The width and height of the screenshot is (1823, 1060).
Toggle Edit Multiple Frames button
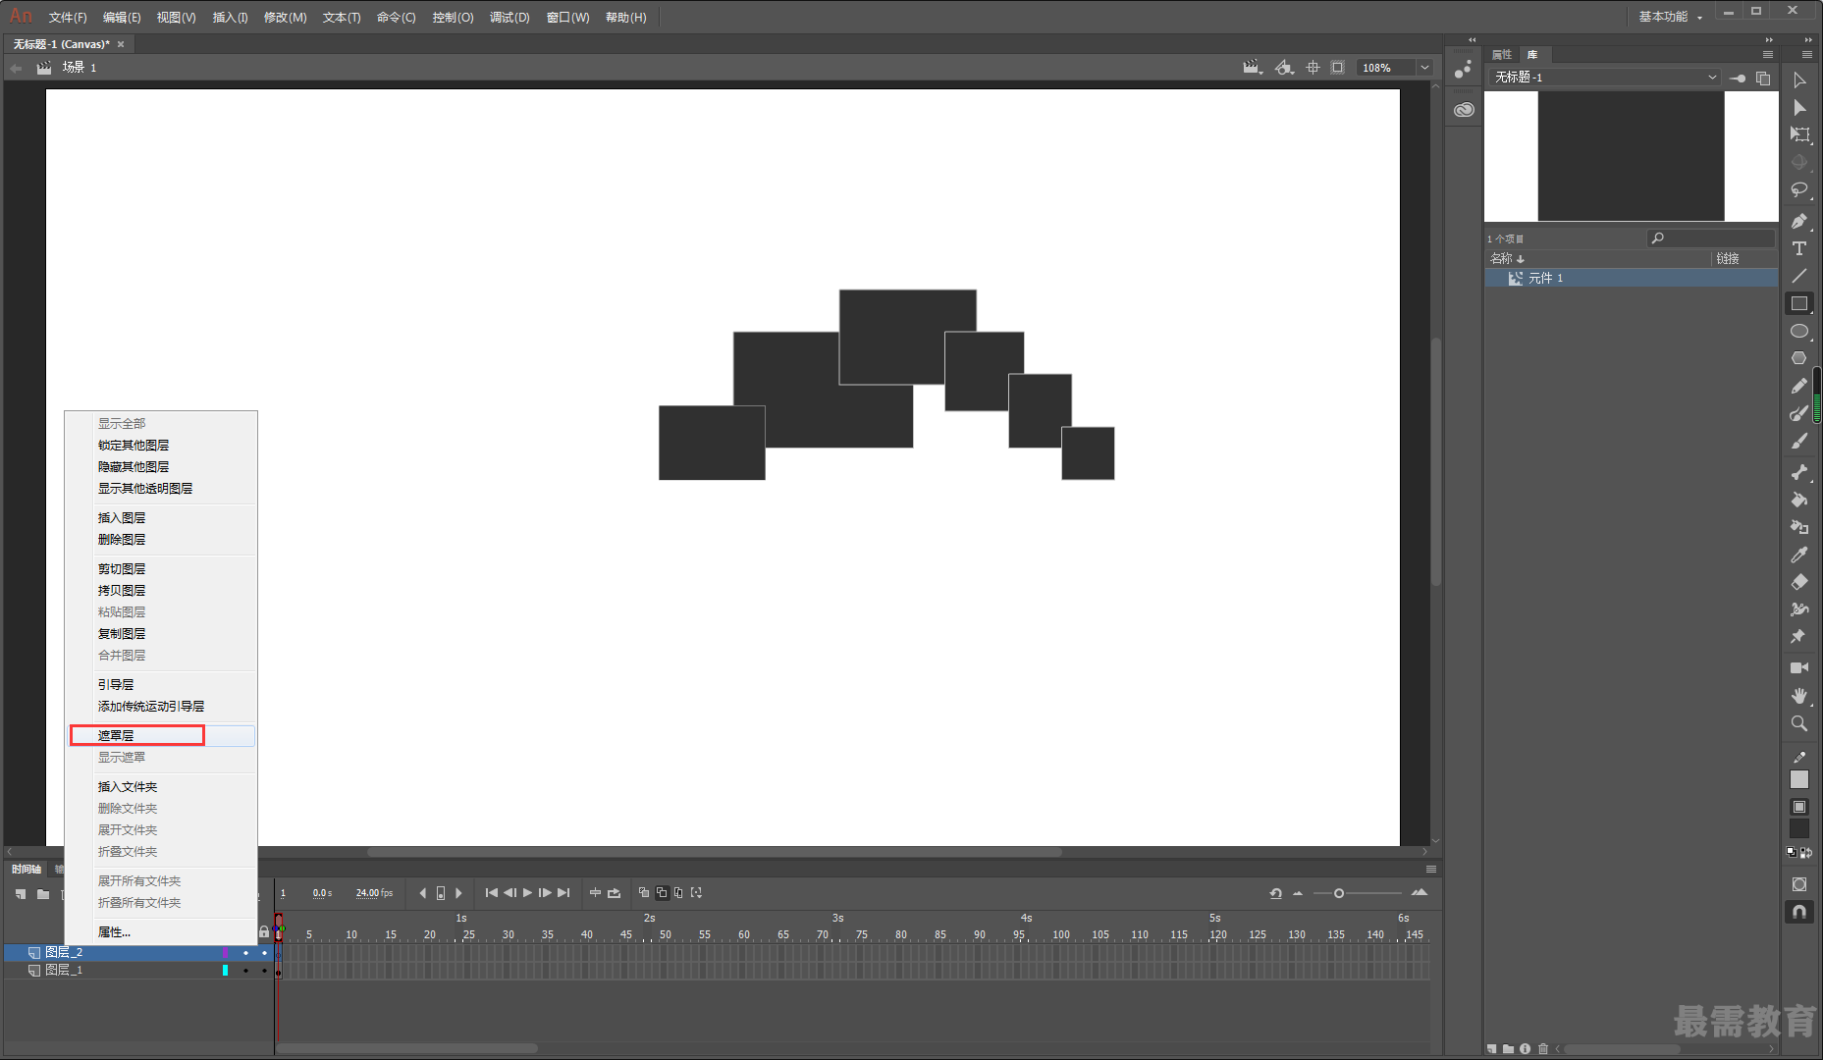[x=678, y=893]
